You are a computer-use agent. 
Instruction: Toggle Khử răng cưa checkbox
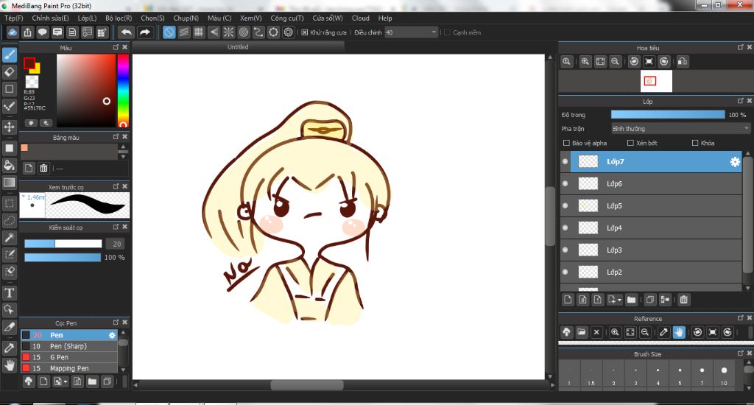coord(305,32)
